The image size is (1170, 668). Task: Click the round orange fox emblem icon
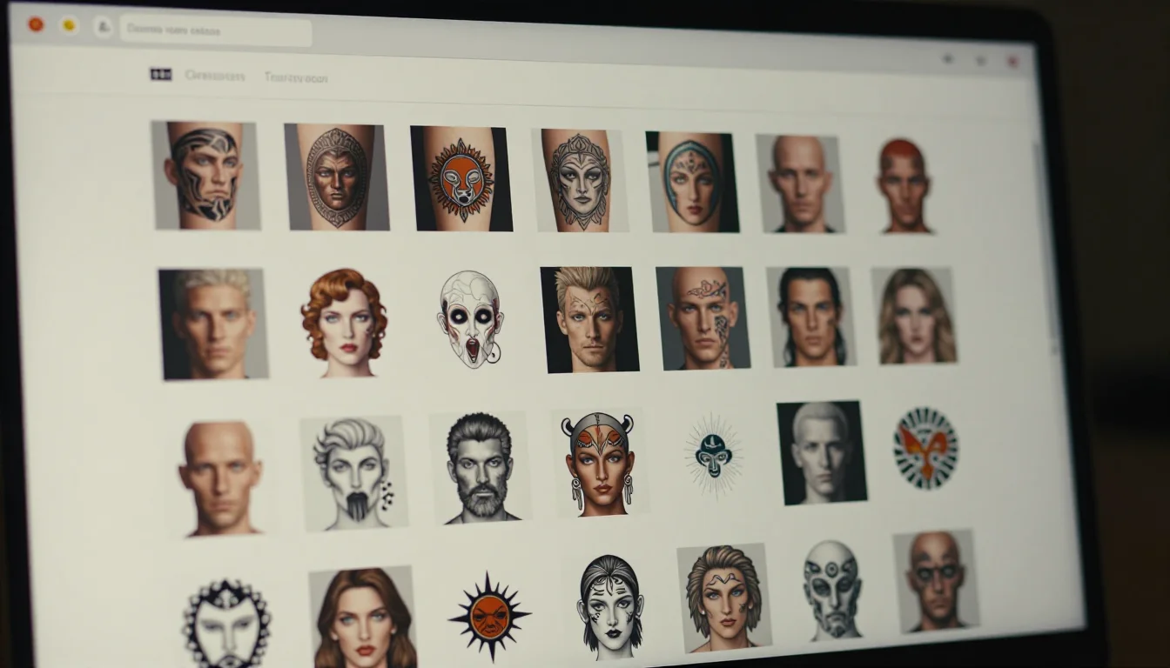pyautogui.click(x=925, y=448)
